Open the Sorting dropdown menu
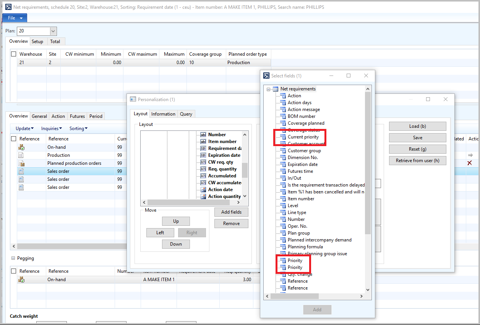 coord(78,129)
